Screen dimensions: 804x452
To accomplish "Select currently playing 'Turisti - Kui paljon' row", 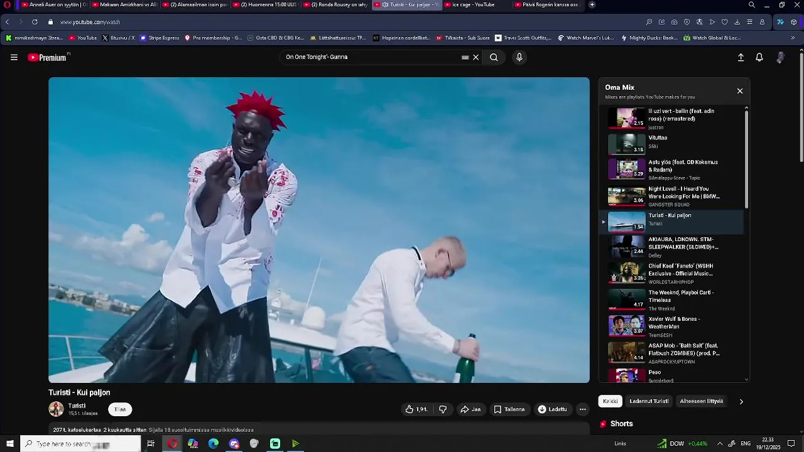I will click(x=672, y=222).
